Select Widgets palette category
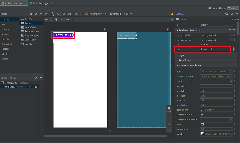The width and height of the screenshot is (240, 143). point(6,34)
